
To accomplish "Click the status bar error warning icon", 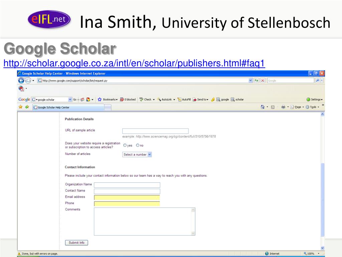I will pyautogui.click(x=19, y=254).
